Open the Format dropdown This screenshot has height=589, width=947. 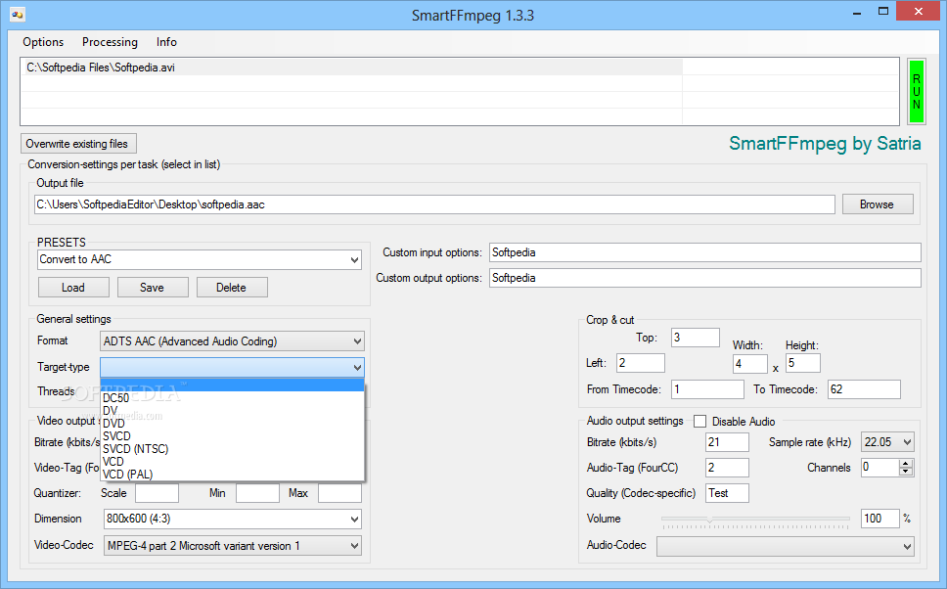pos(232,341)
